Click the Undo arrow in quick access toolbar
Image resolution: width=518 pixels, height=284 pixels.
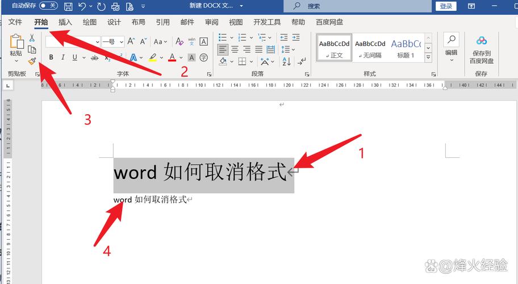(82, 6)
